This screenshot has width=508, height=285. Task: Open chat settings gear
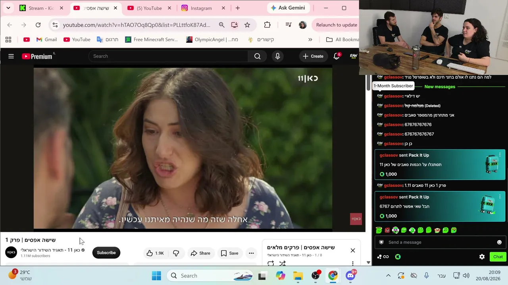click(x=482, y=257)
